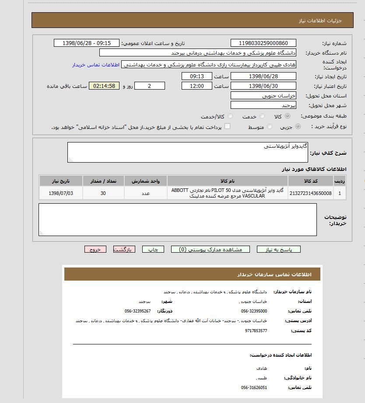Click the شماره نیاز number field

[263, 43]
